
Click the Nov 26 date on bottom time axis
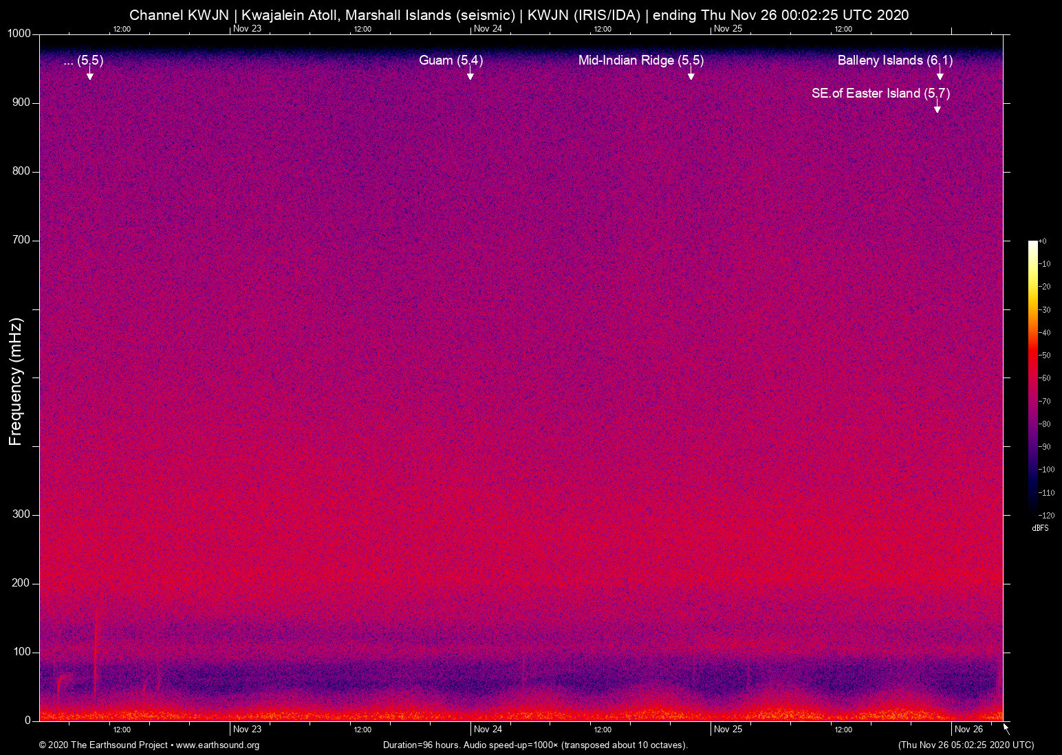point(968,730)
